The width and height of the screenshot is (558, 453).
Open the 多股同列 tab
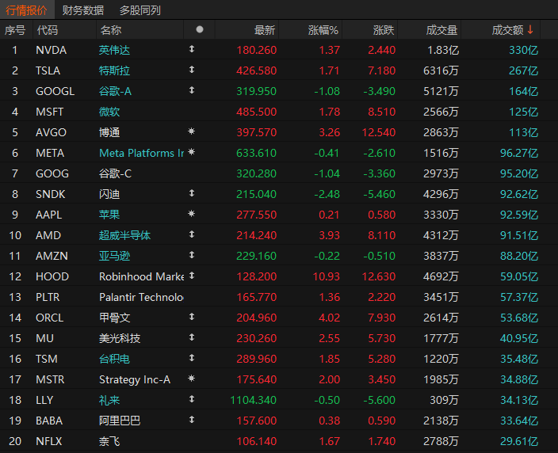(x=139, y=10)
